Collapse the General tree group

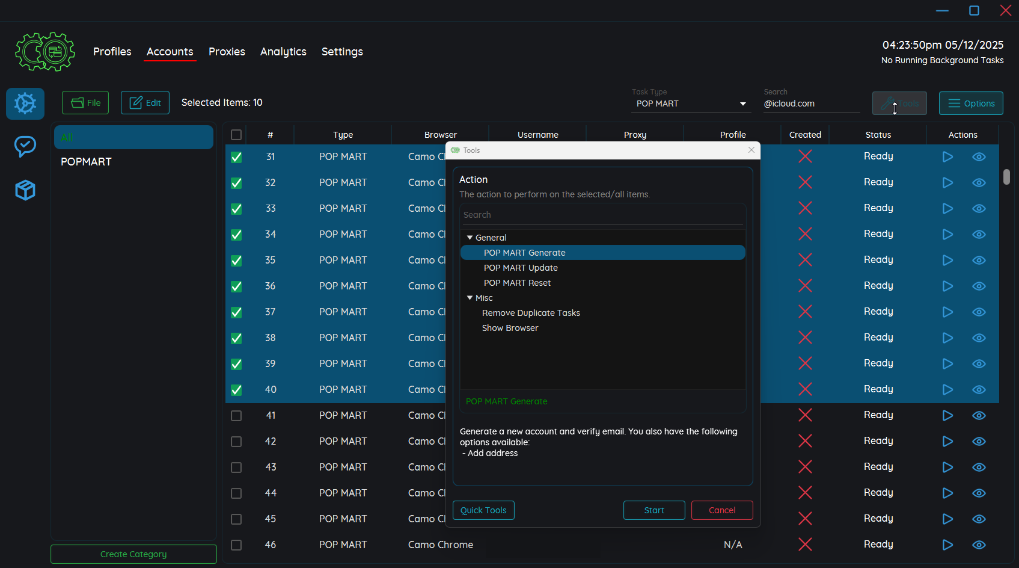tap(470, 238)
